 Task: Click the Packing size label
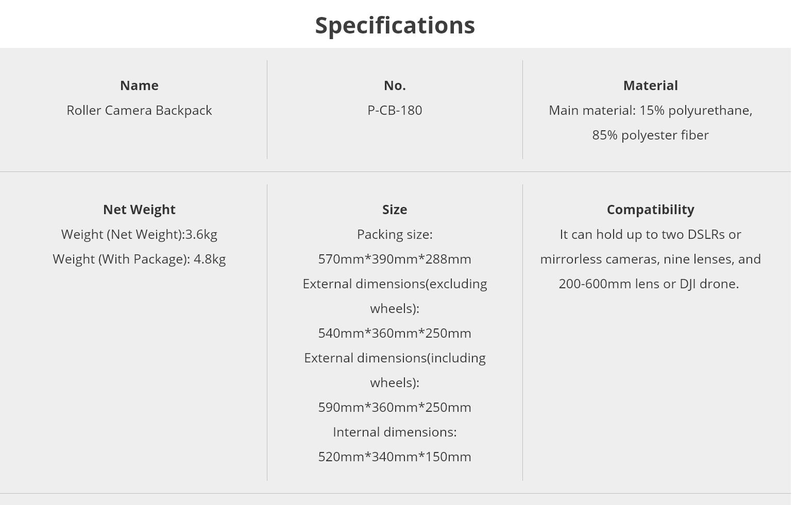click(x=395, y=234)
